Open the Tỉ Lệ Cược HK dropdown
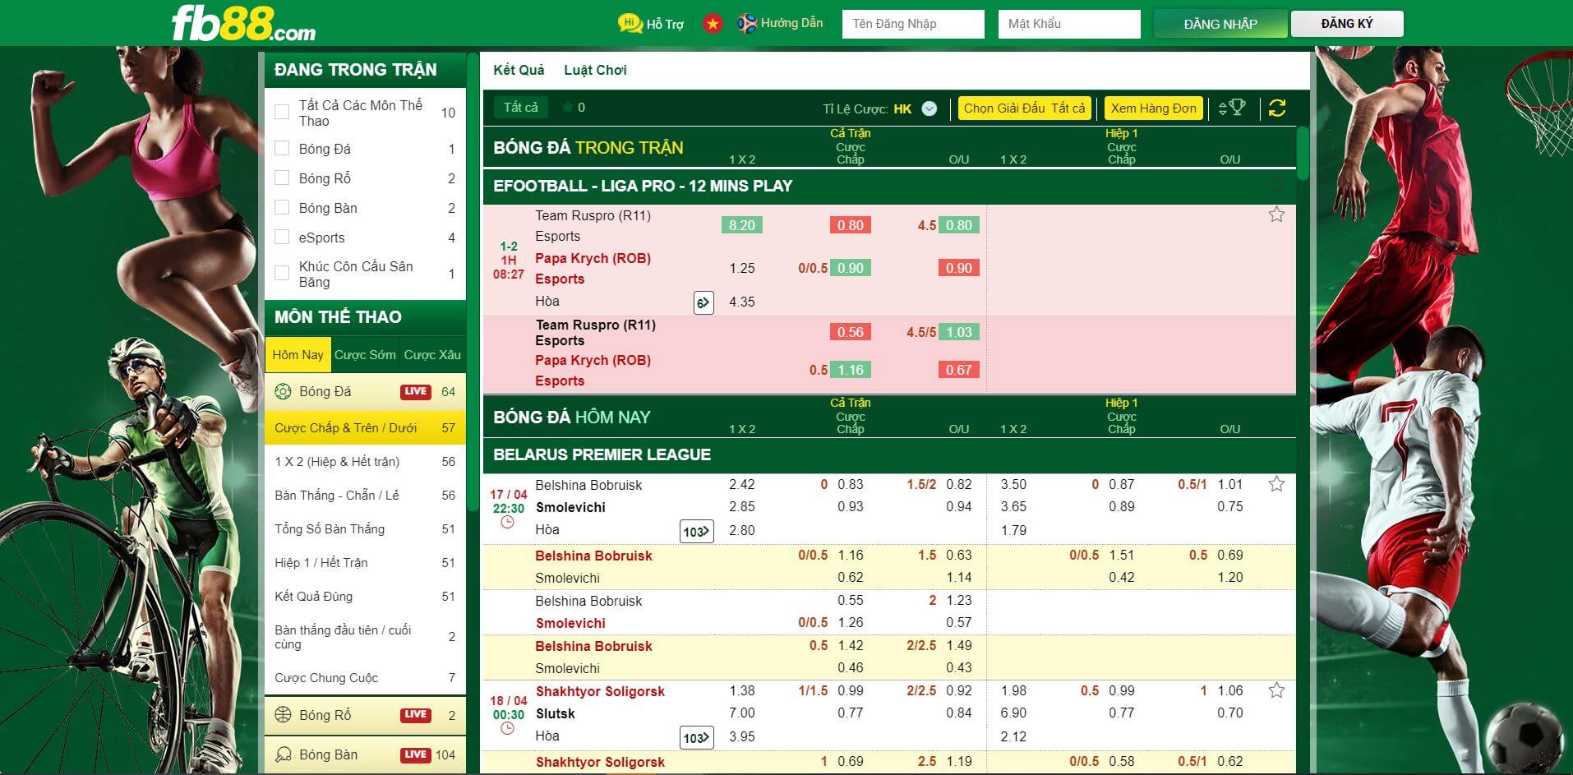The height and width of the screenshot is (775, 1573). pos(929,108)
